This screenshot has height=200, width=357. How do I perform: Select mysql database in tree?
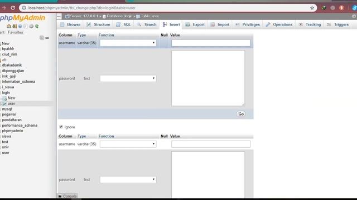(7, 109)
